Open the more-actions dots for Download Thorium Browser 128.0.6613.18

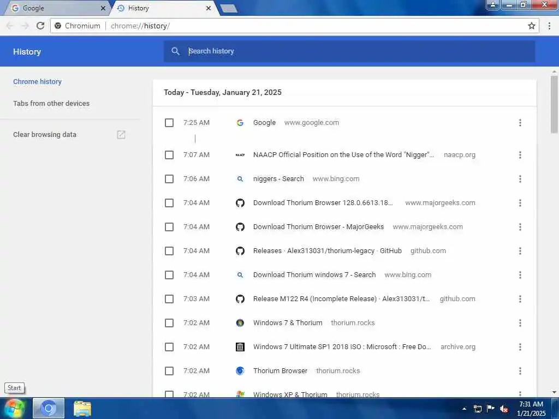(520, 203)
